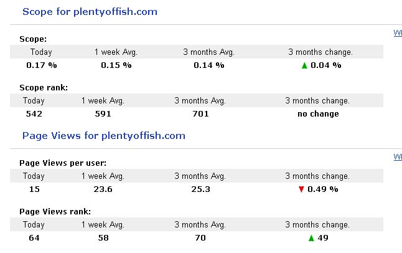Click the "Page Views for plentyoffish.com" heading

pyautogui.click(x=104, y=135)
